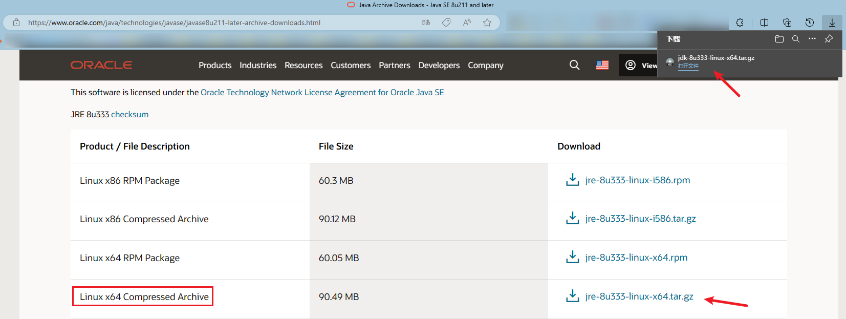Click open file link under downloaded jdk file
846x319 pixels.
(x=688, y=66)
